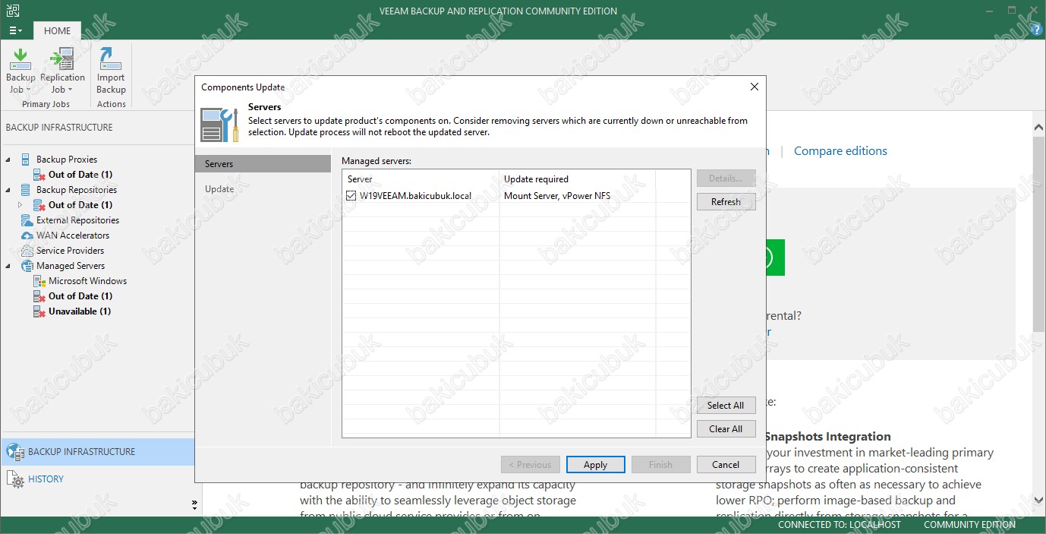Image resolution: width=1046 pixels, height=534 pixels.
Task: Click the scroll down arrow on the right
Action: coord(1039,501)
